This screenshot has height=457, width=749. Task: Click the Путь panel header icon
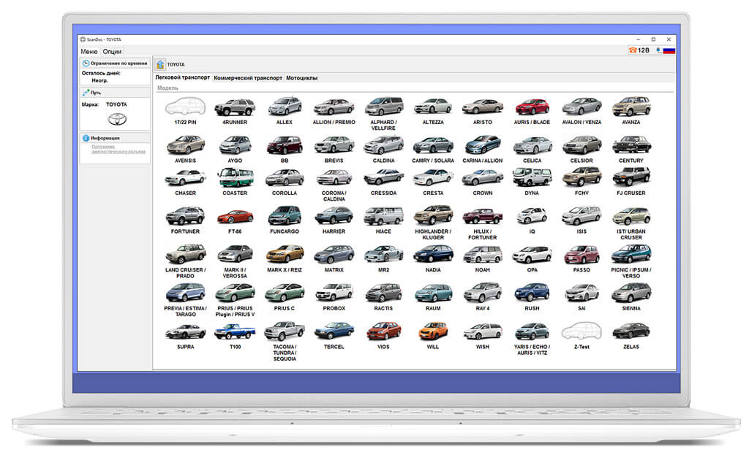click(86, 93)
